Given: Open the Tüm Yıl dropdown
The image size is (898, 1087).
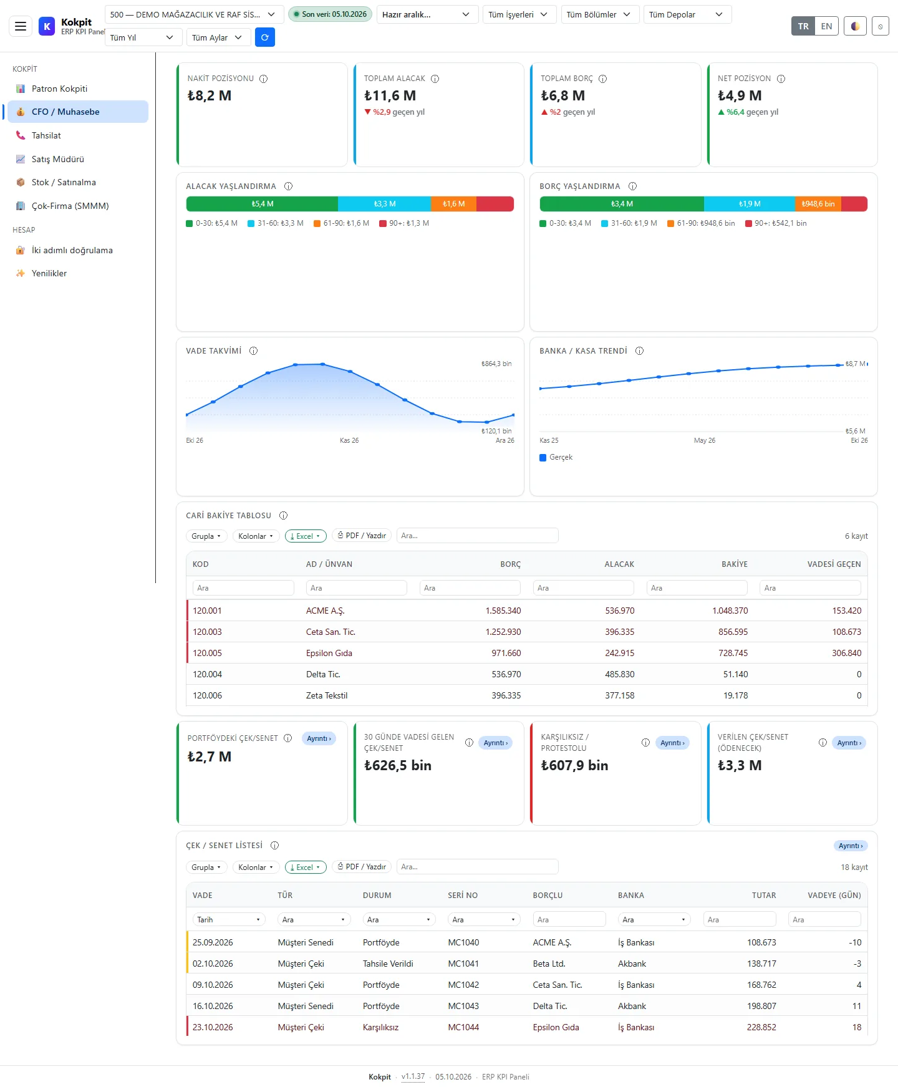Looking at the screenshot, I should 143,37.
